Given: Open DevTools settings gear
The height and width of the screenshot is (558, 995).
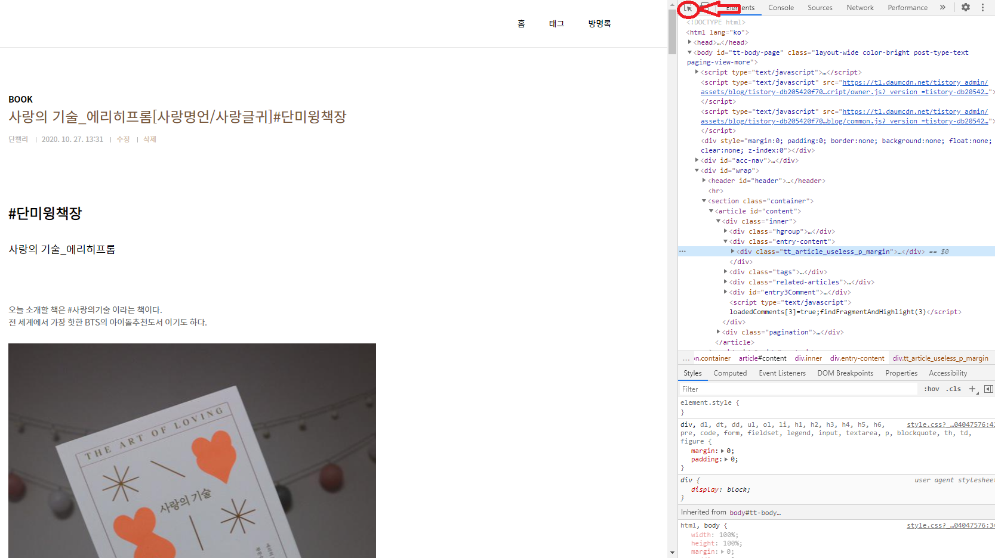Looking at the screenshot, I should point(966,8).
